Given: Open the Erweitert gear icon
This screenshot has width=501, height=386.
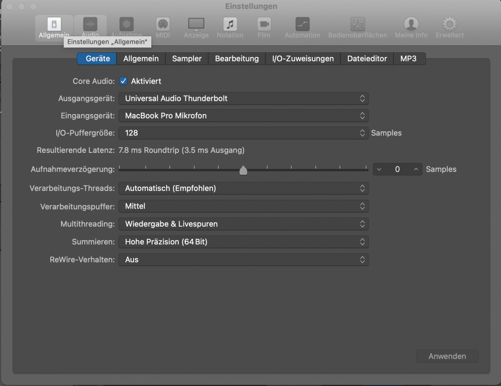Looking at the screenshot, I should tap(450, 24).
